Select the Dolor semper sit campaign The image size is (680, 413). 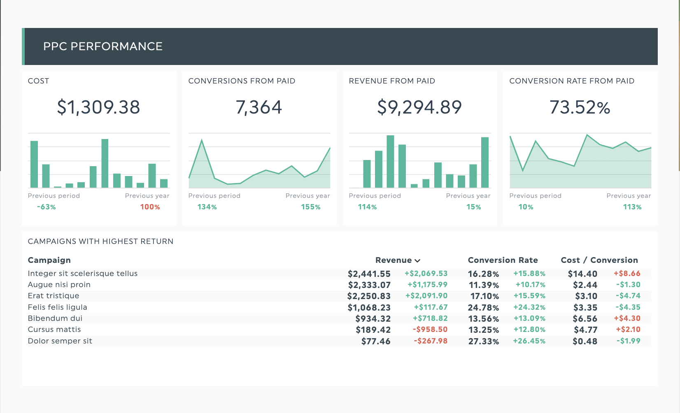60,341
